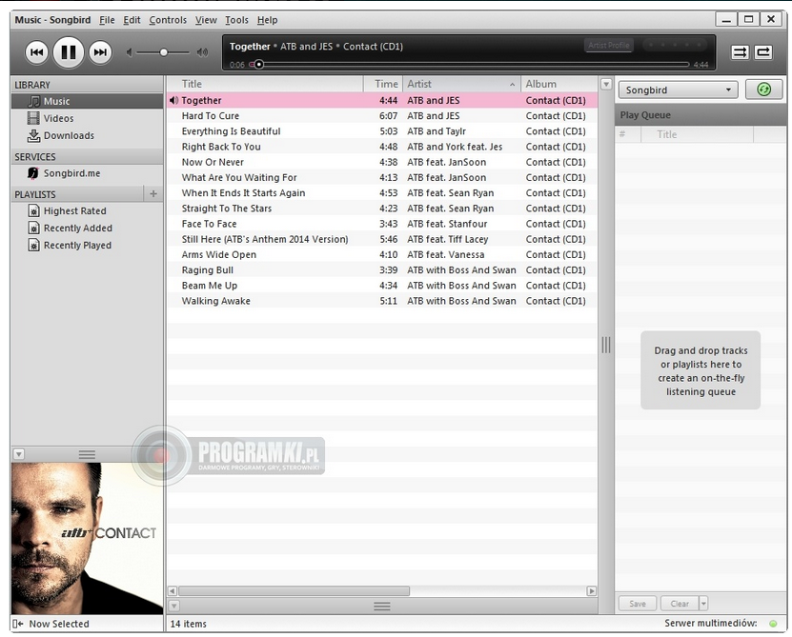Open the View menu
This screenshot has height=637, width=792.
[206, 20]
